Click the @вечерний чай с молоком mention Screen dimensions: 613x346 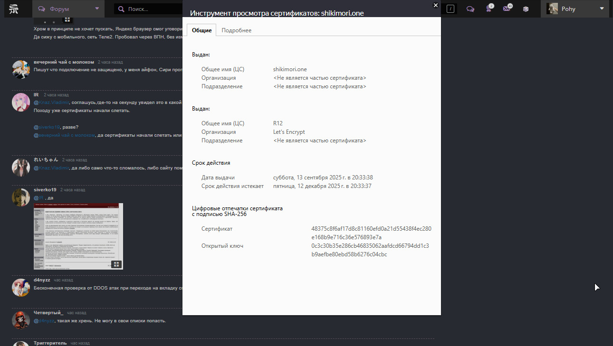click(x=64, y=135)
